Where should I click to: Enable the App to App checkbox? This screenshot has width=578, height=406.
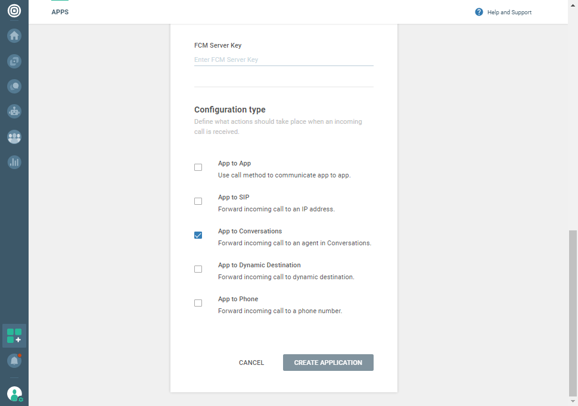click(x=198, y=167)
